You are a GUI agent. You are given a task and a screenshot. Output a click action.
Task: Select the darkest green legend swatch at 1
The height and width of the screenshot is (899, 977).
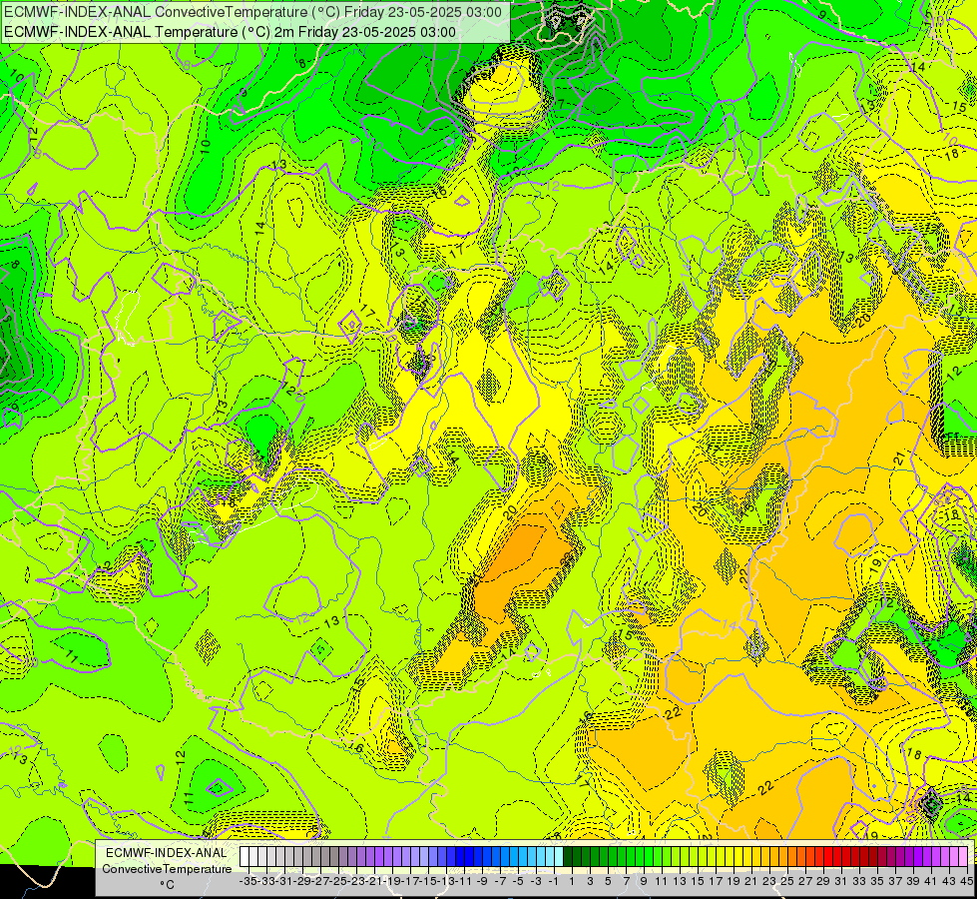pos(568,856)
